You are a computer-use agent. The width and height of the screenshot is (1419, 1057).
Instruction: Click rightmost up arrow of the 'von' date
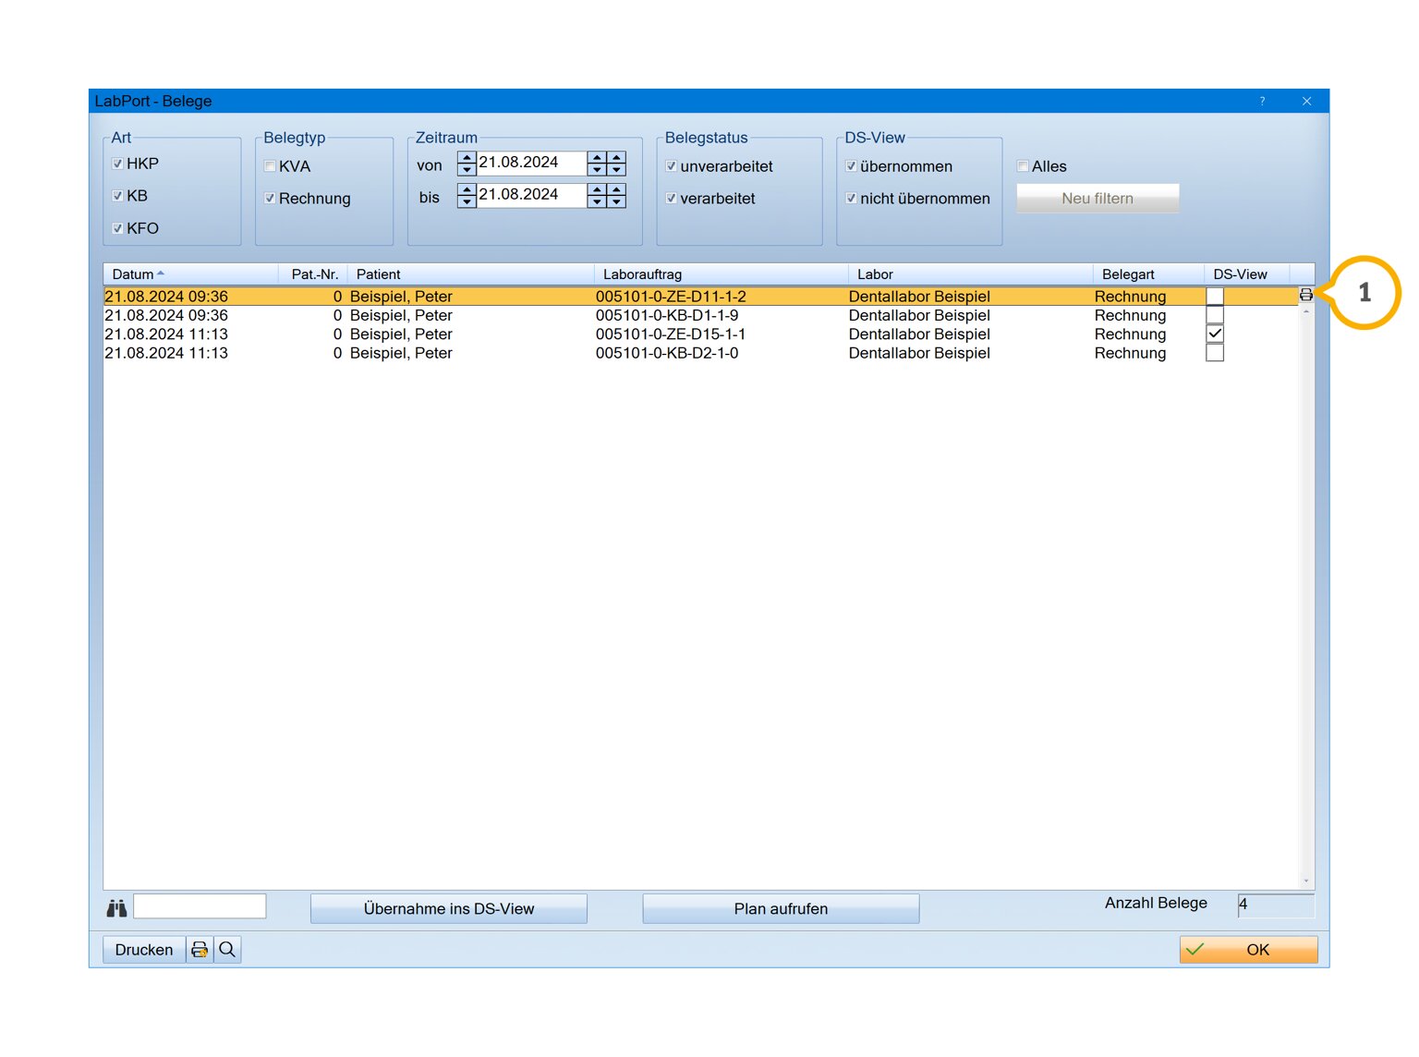pos(616,158)
